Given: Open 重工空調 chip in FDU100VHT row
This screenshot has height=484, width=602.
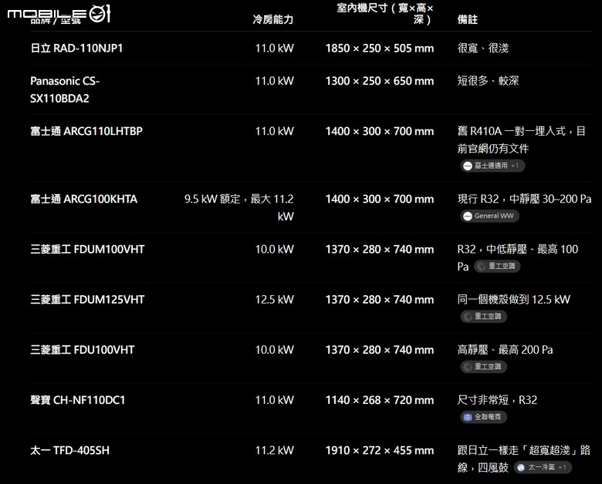Looking at the screenshot, I should click(x=483, y=367).
